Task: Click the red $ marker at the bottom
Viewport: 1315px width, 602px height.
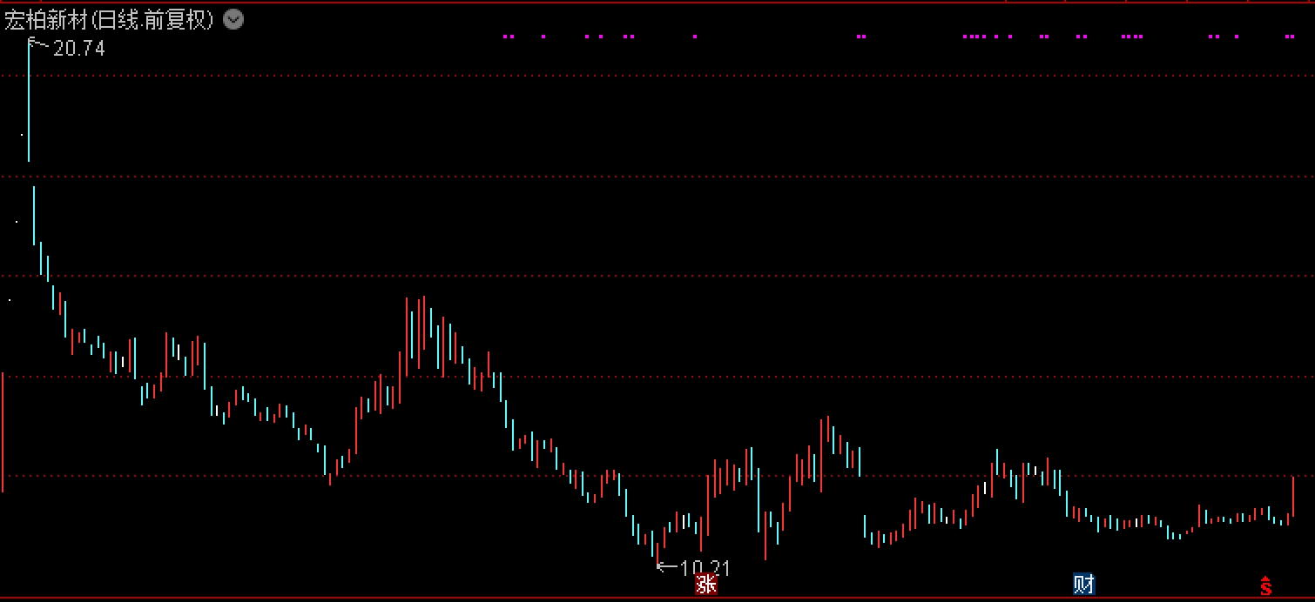Action: pyautogui.click(x=1266, y=585)
